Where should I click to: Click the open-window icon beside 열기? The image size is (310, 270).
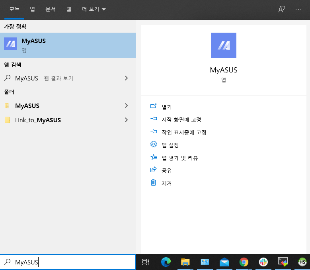click(154, 106)
